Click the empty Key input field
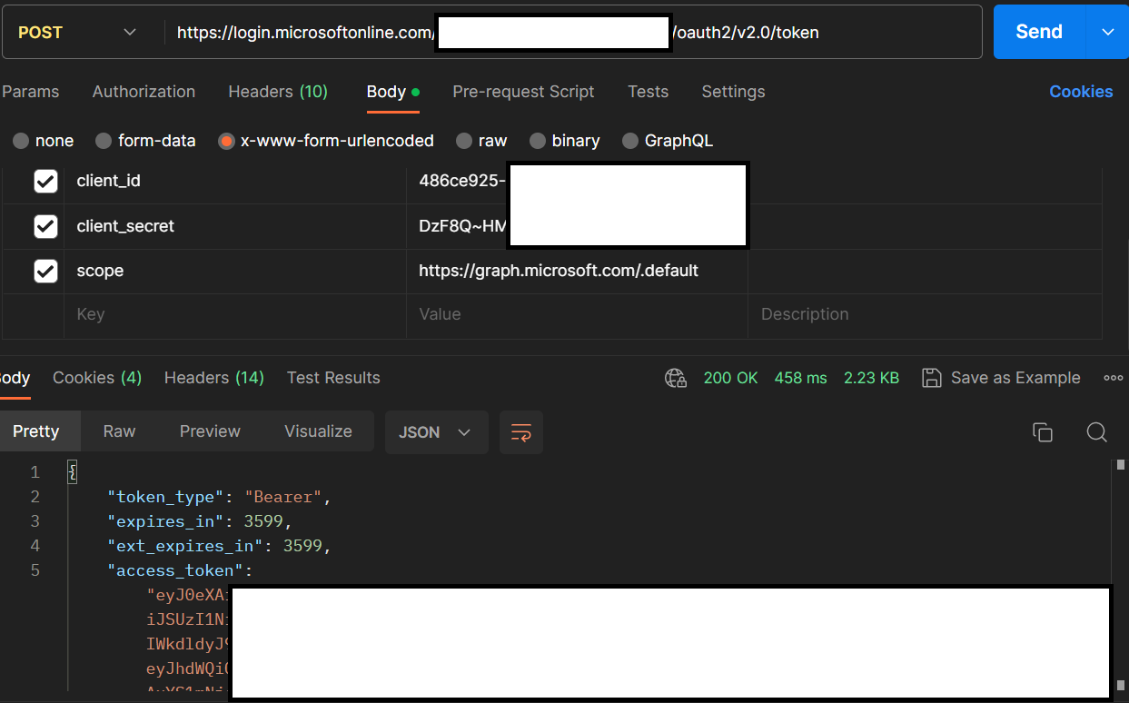Screen dimensions: 1129x703 [235, 315]
